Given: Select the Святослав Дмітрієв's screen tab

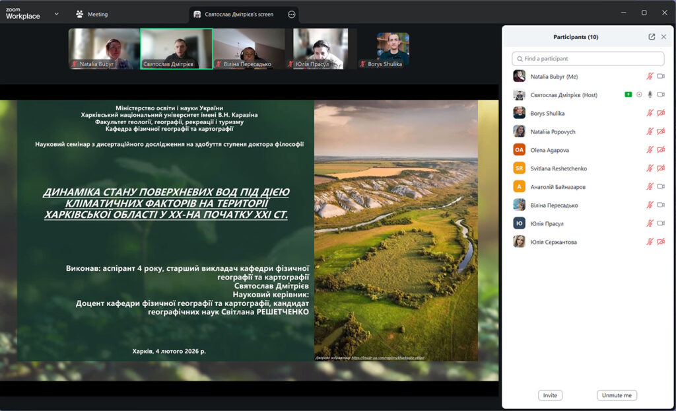Looking at the screenshot, I should pyautogui.click(x=238, y=14).
